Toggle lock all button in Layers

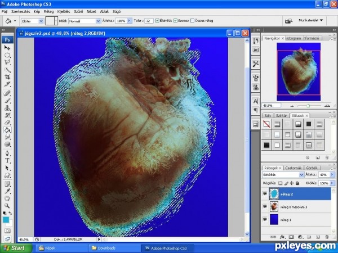point(297,183)
